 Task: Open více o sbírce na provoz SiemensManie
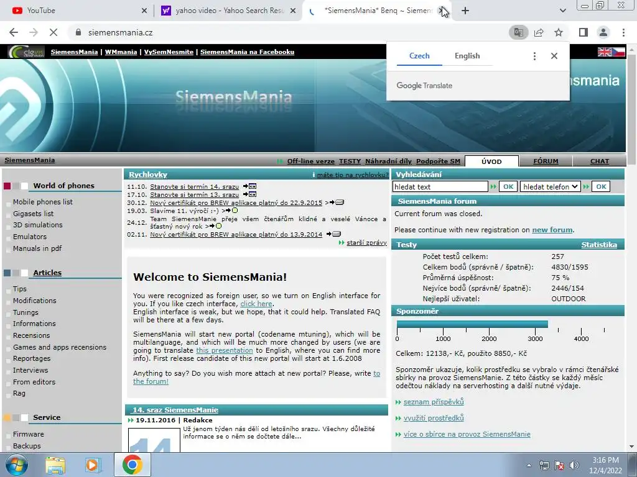[467, 434]
